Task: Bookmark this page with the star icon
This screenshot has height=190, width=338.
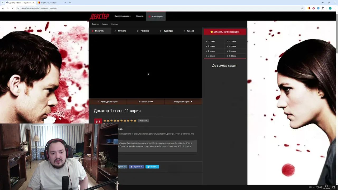Action: tap(302, 8)
